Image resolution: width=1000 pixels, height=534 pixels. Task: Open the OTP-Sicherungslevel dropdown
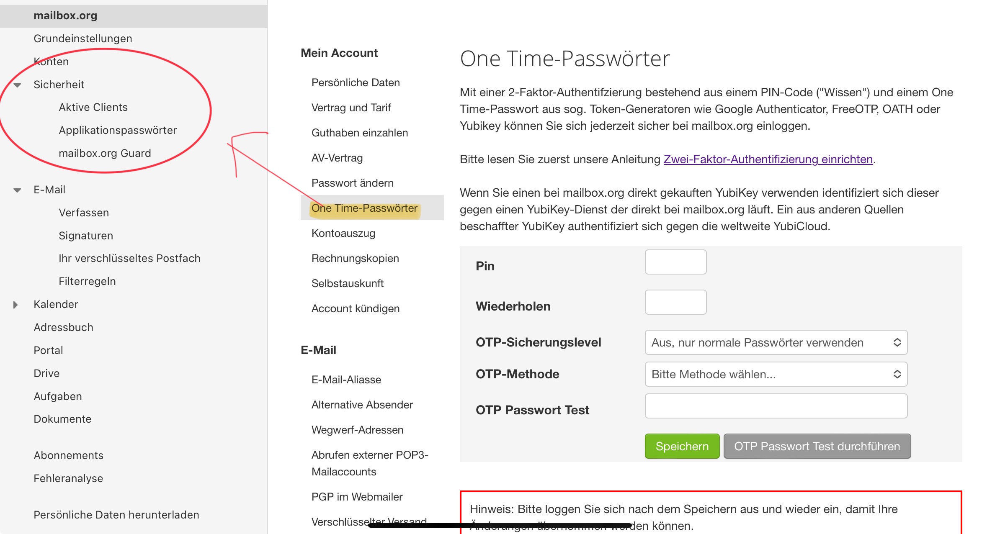coord(776,342)
